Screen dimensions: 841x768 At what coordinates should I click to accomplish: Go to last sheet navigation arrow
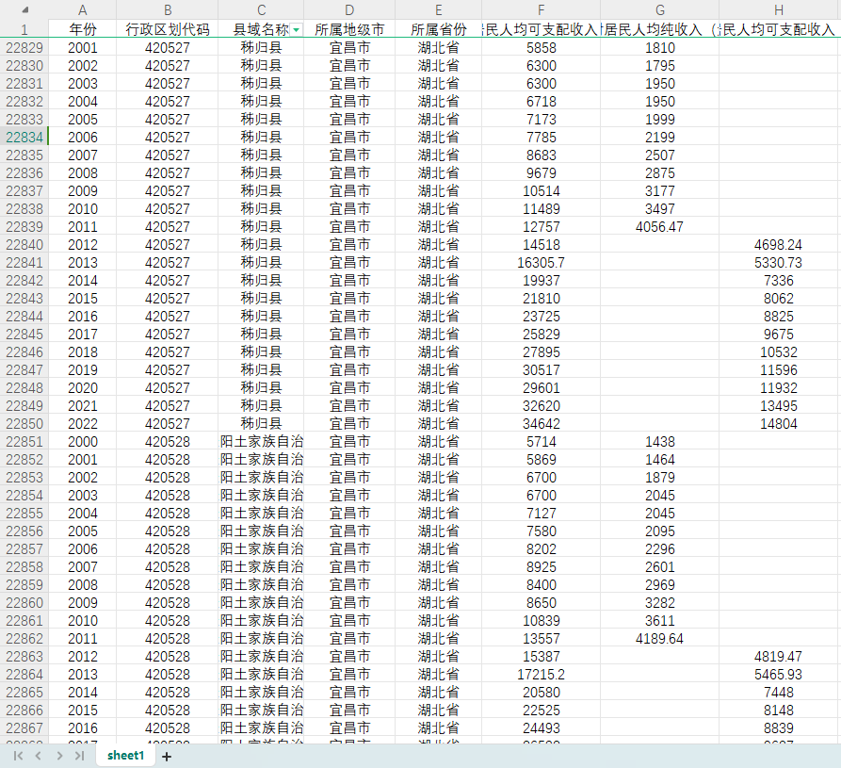click(79, 756)
